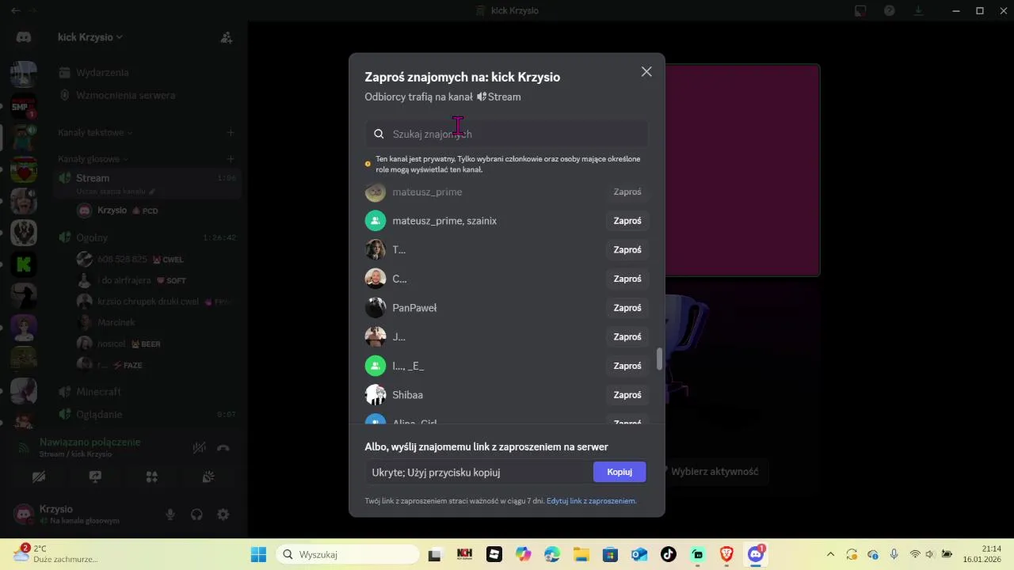Click the invite list scrollbar thumb
Viewport: 1014px width, 570px height.
pyautogui.click(x=659, y=359)
